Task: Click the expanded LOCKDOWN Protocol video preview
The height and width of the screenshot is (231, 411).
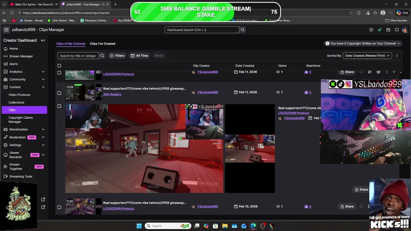Action: coord(144,149)
